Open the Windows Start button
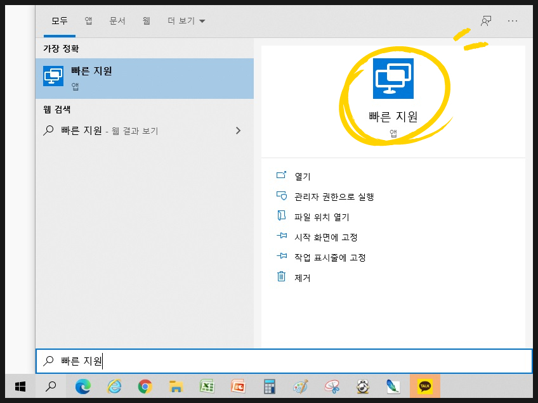 coord(20,387)
